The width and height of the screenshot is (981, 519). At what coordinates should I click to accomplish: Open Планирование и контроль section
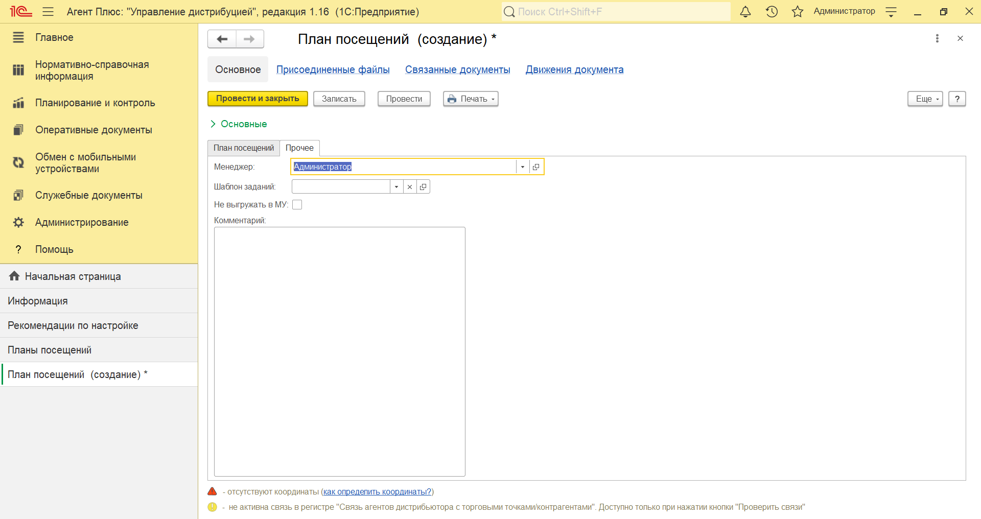click(99, 103)
